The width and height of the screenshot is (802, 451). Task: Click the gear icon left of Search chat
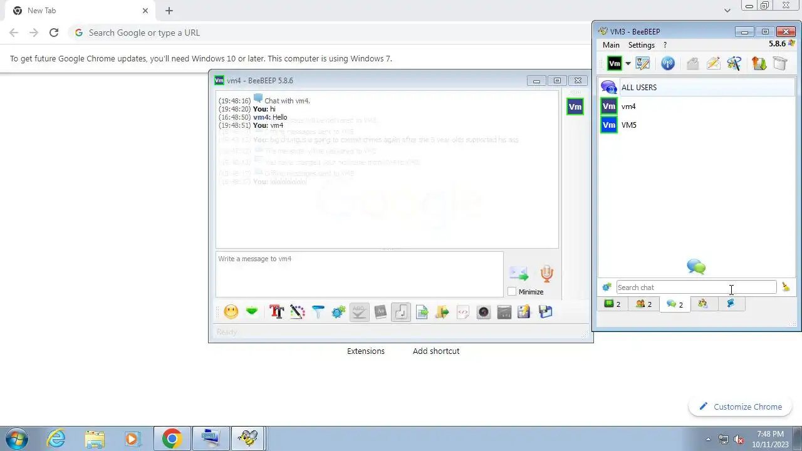[607, 288]
